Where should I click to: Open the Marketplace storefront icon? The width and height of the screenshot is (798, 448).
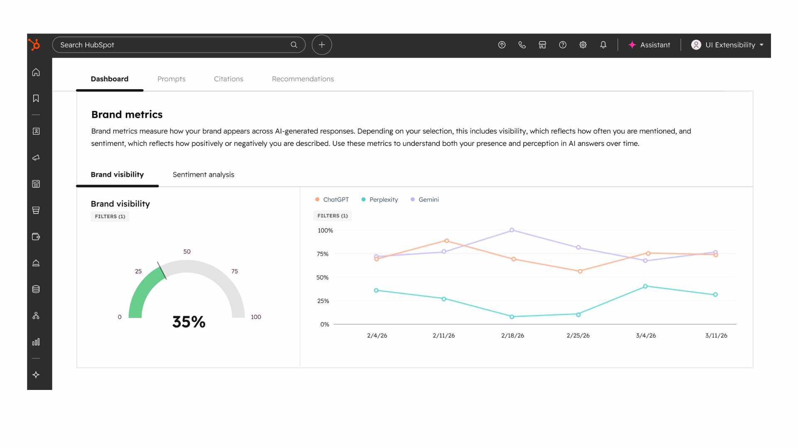point(542,45)
